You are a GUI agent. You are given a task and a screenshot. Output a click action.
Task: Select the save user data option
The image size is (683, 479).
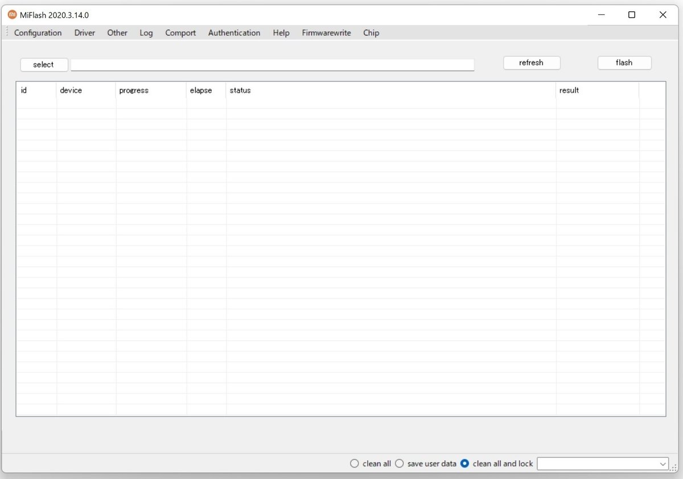[x=426, y=464]
